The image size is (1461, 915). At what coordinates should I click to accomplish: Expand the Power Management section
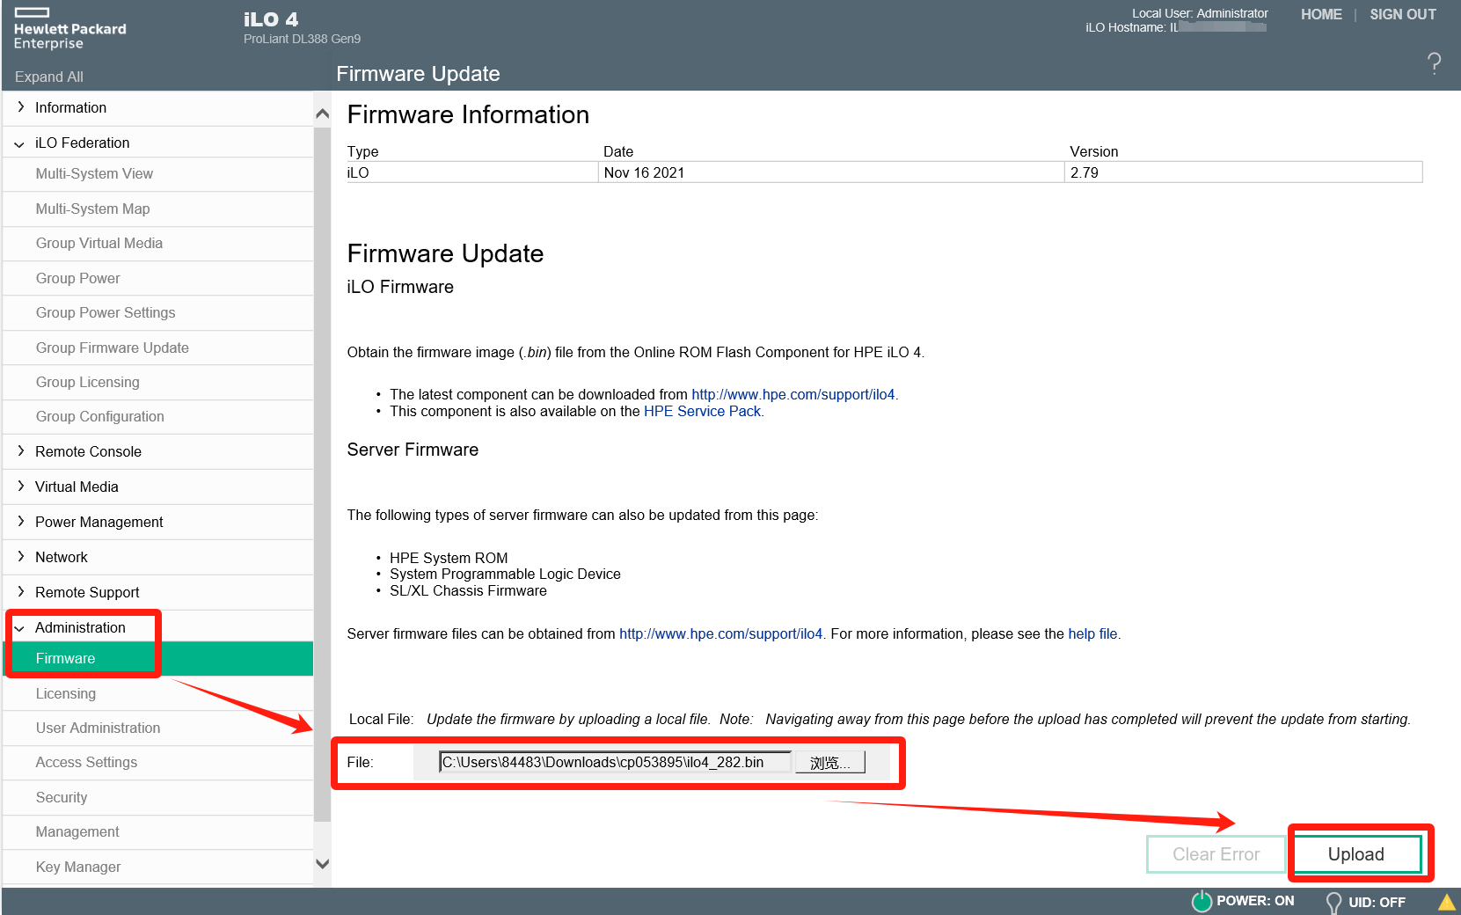tap(99, 522)
